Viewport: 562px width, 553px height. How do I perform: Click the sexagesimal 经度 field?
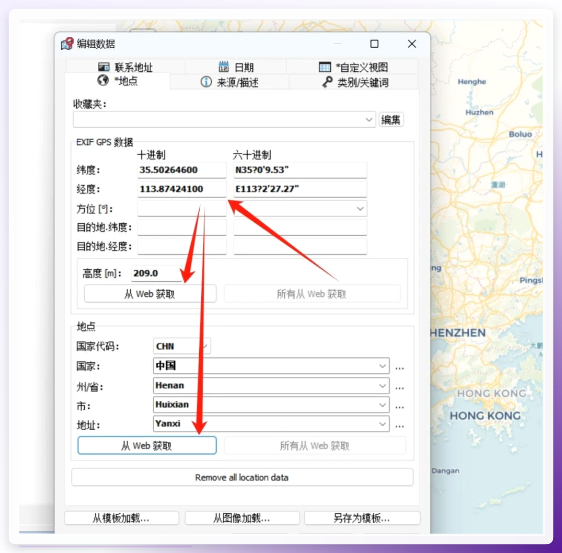300,189
